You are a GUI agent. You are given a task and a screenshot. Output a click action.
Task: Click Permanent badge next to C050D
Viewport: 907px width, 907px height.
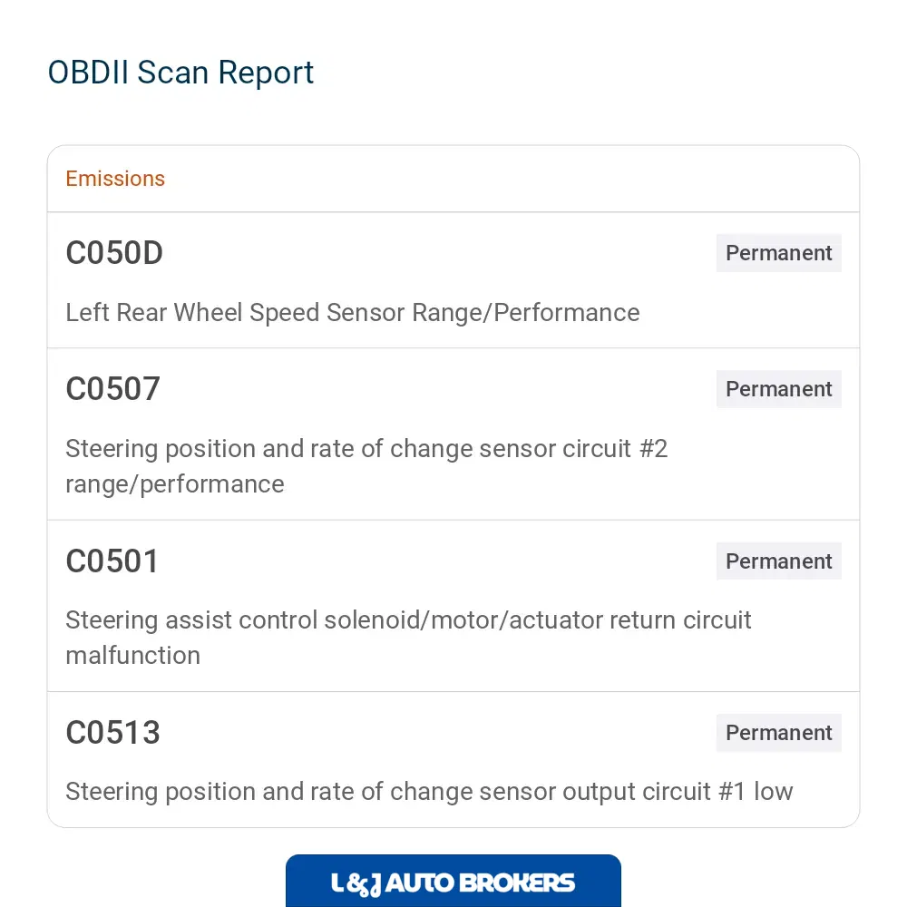point(778,253)
